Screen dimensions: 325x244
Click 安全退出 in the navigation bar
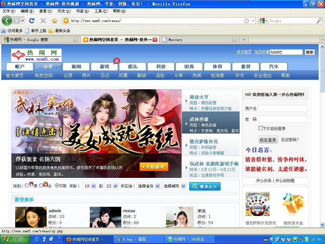coord(262,76)
